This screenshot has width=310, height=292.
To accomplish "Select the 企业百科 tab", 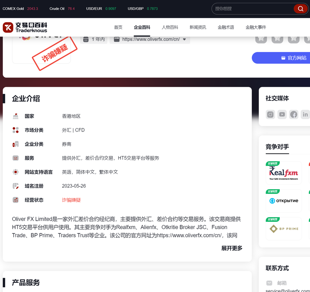I will 142,27.
